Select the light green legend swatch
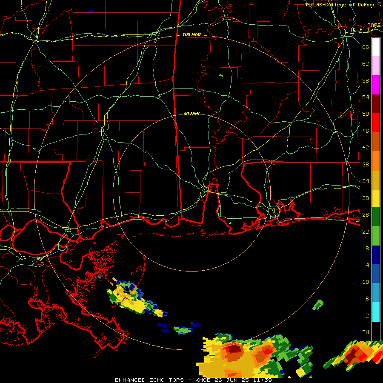 376,236
